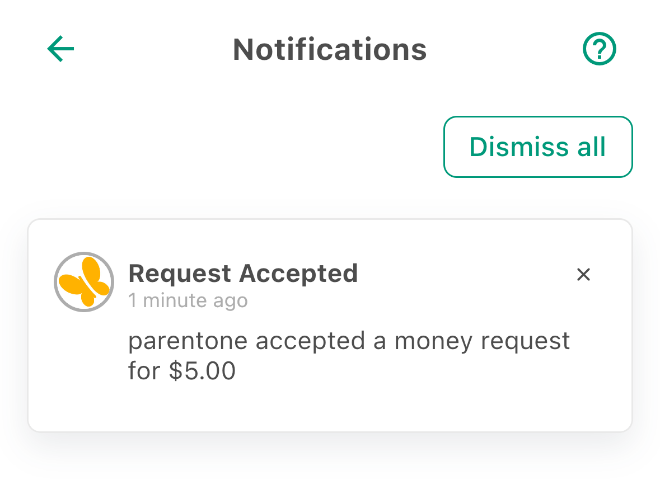Click the Notifications page heading
This screenshot has width=660, height=494.
330,50
